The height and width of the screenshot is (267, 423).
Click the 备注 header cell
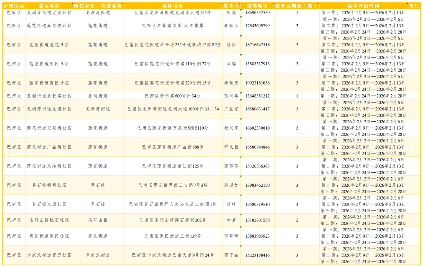click(x=414, y=6)
